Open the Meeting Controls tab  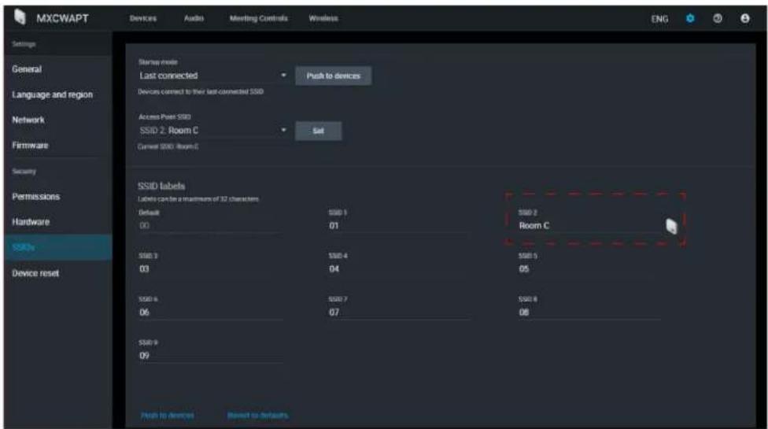[259, 19]
